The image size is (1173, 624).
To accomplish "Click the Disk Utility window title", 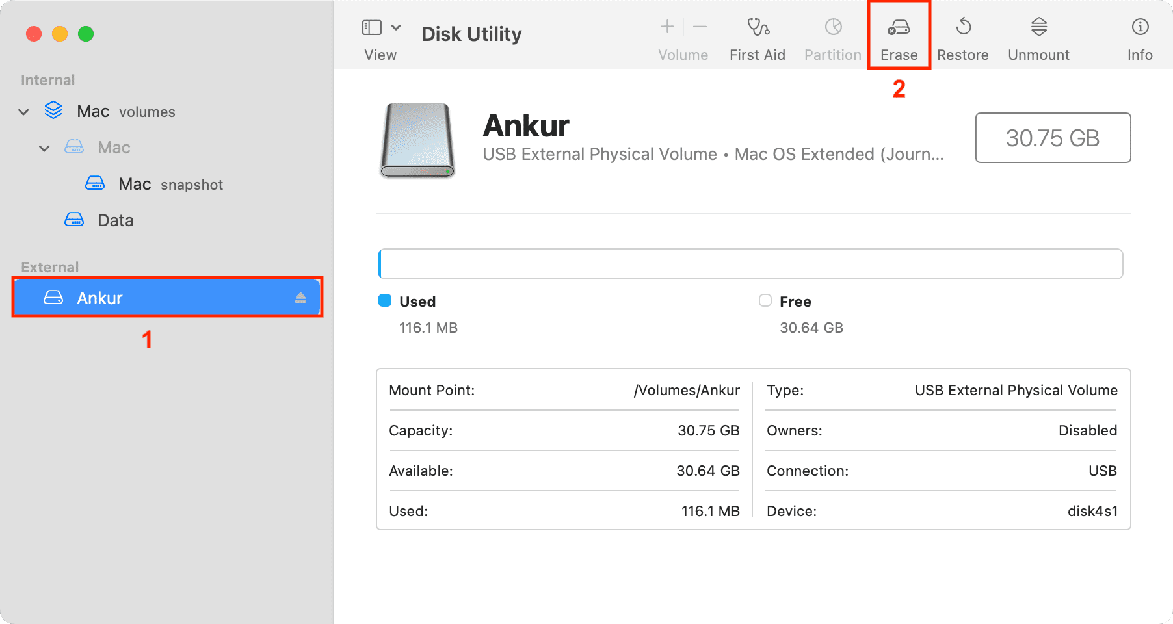I will 471,34.
